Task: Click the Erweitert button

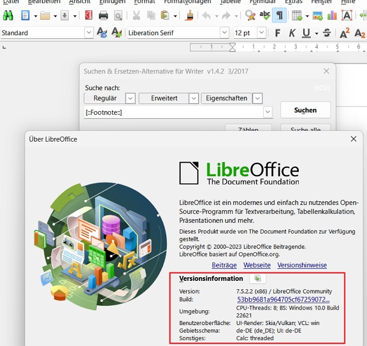Action: tap(164, 98)
